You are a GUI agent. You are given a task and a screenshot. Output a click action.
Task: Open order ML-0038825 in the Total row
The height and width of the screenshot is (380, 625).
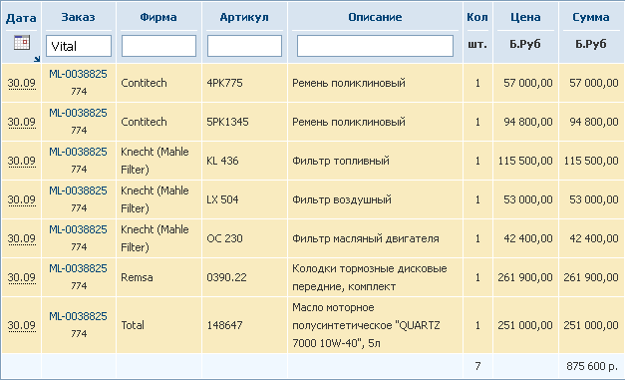(x=78, y=316)
